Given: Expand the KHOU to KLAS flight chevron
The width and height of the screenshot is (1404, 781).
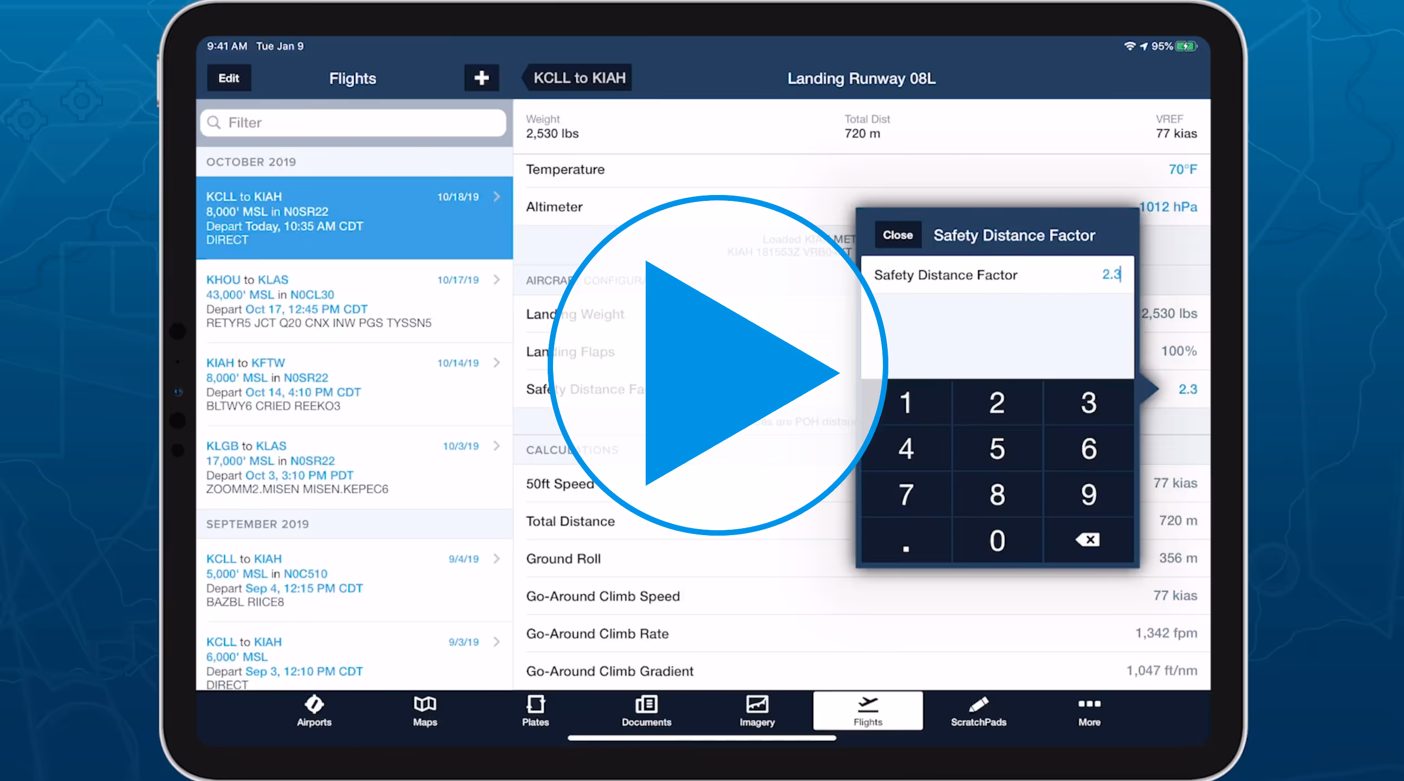Looking at the screenshot, I should coord(497,279).
